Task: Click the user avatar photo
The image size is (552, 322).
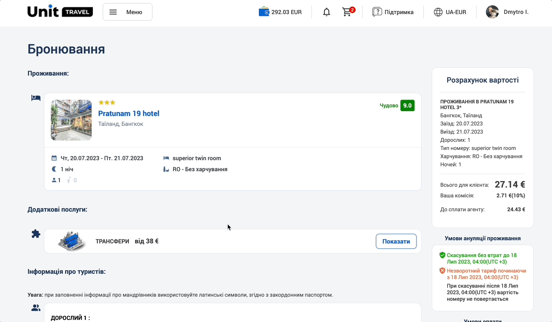Action: pyautogui.click(x=492, y=12)
